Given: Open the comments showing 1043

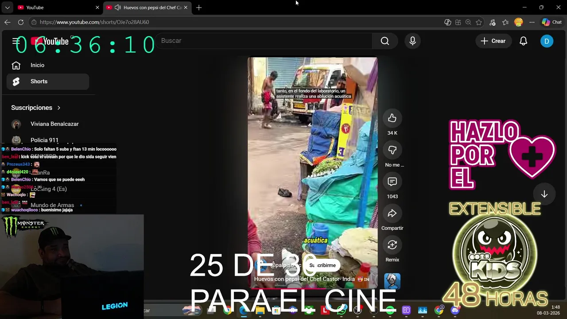Looking at the screenshot, I should tap(392, 182).
